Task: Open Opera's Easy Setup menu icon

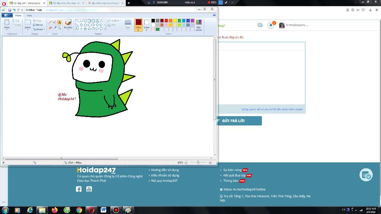Action: pos(377,10)
